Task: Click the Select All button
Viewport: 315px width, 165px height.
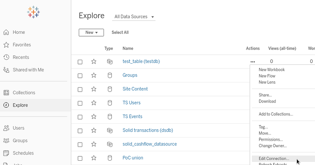Action: (x=120, y=33)
